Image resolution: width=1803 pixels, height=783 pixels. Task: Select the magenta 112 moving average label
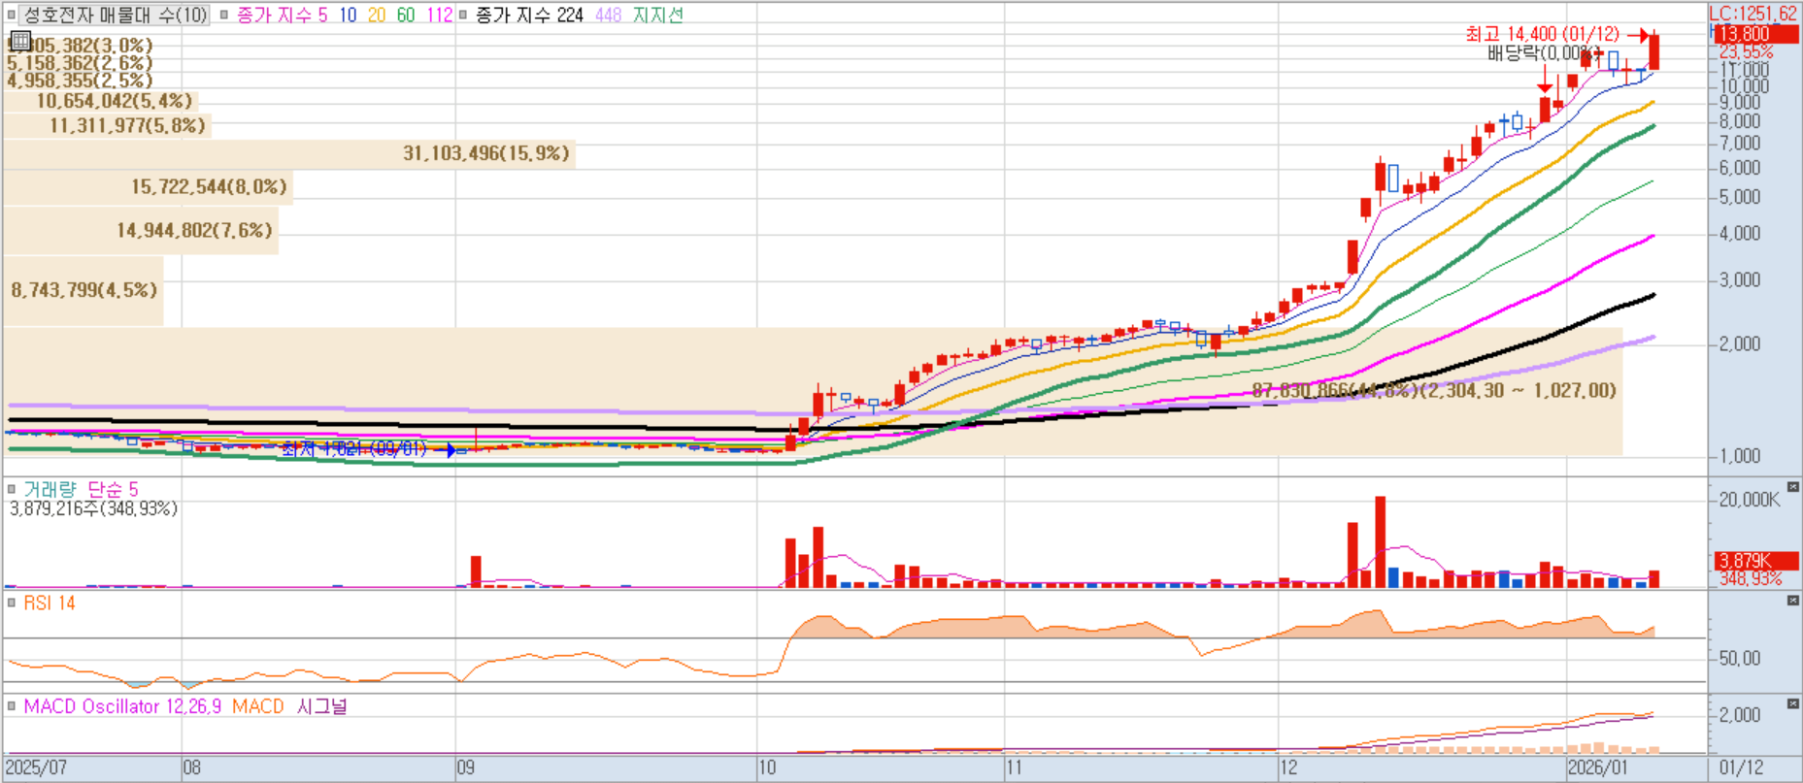click(x=439, y=15)
